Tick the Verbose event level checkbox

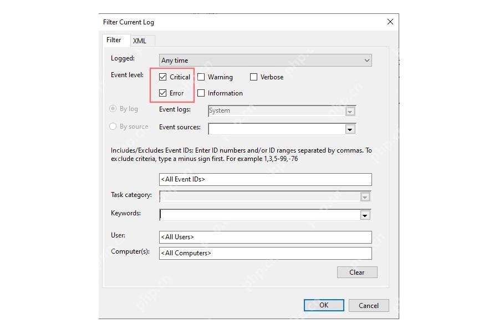coord(253,77)
